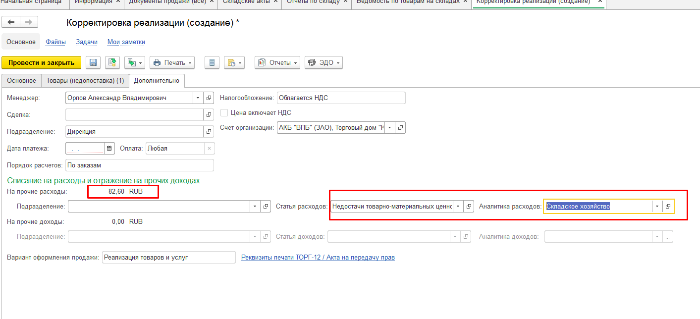Open the Отчеты dropdown menu
700x319 pixels.
point(277,62)
